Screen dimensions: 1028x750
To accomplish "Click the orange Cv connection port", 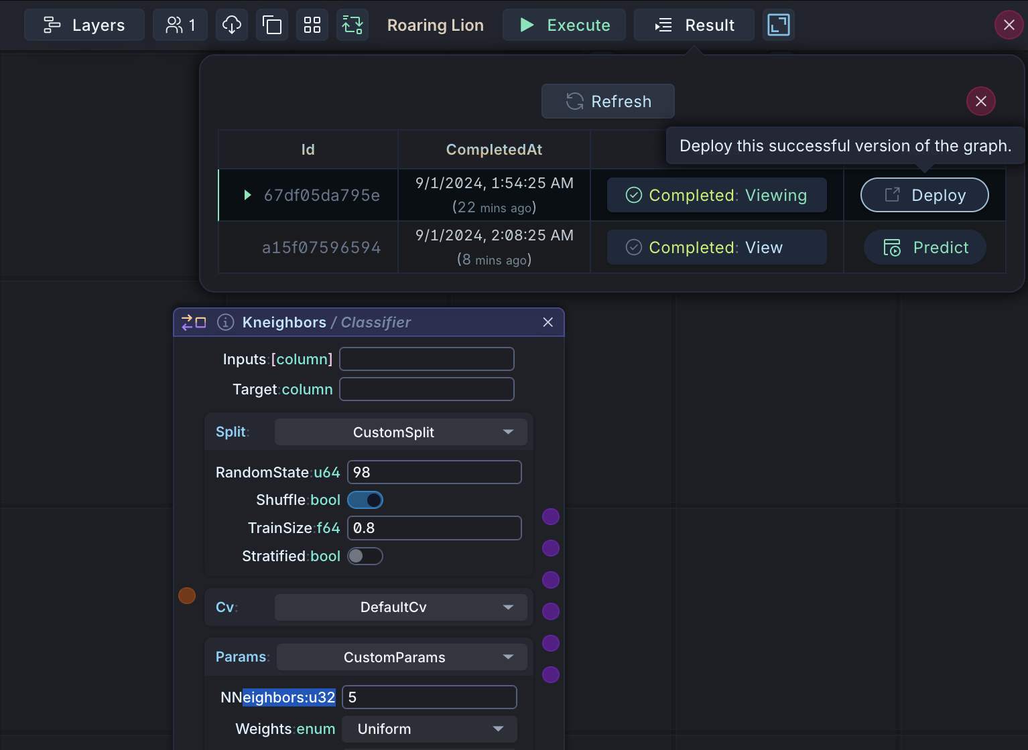I will pos(187,595).
